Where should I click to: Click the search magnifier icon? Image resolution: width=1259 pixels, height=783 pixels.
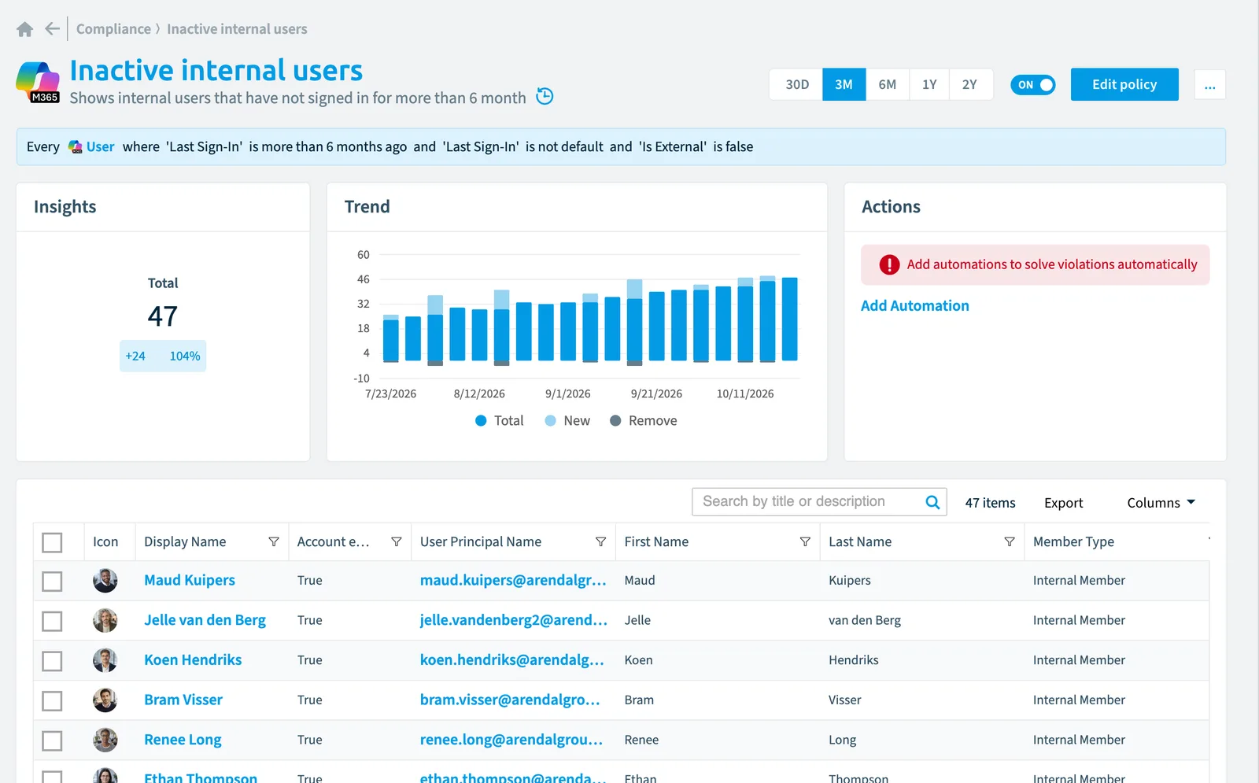(932, 502)
